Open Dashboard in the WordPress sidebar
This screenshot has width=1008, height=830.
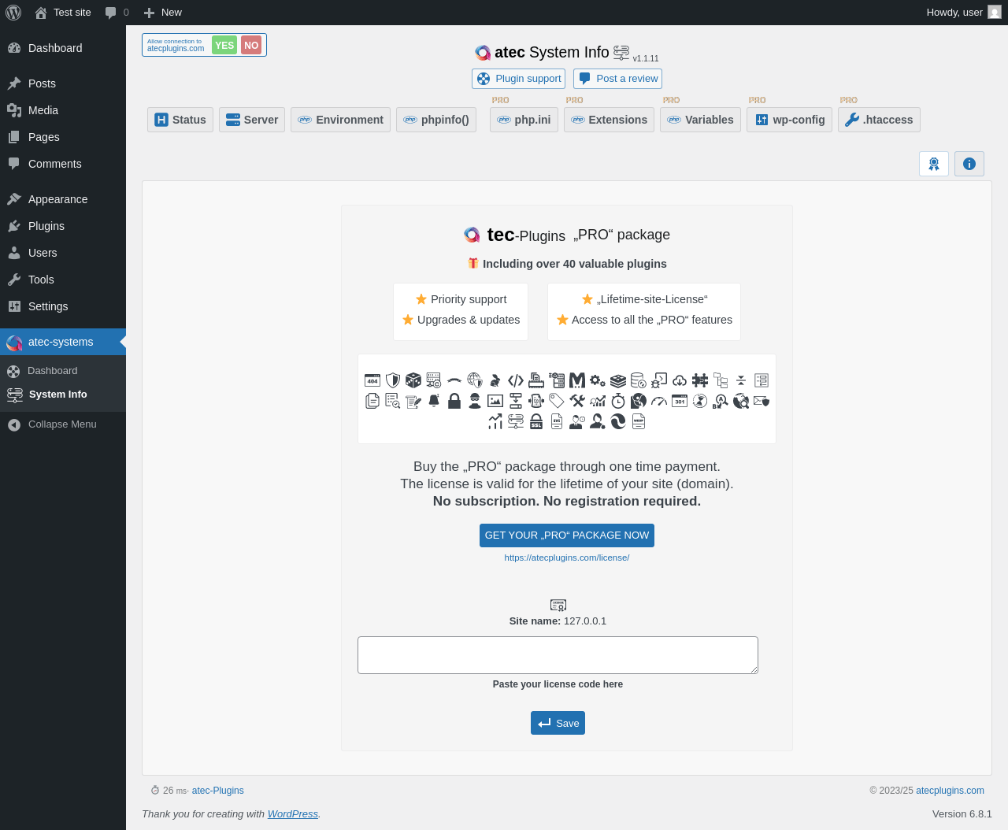coord(63,48)
